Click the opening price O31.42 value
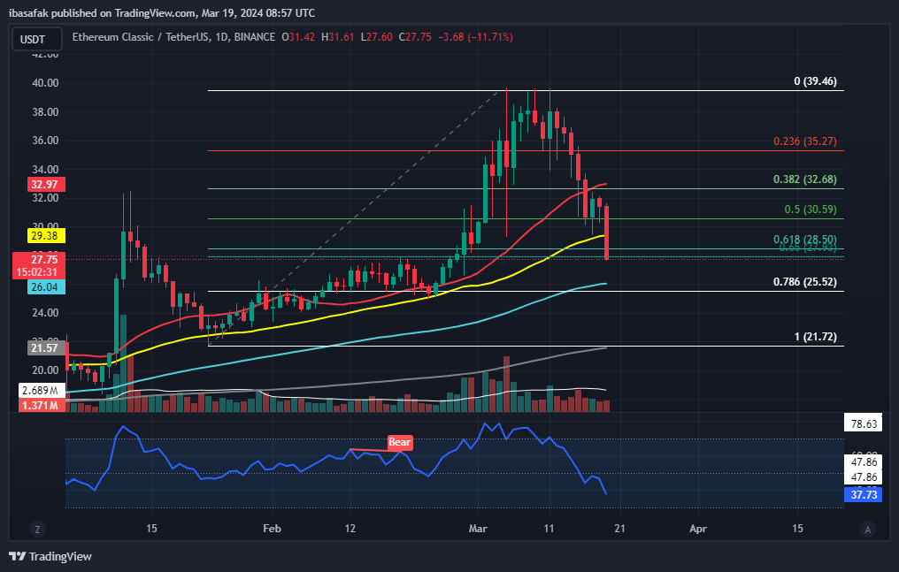Viewport: 899px width, 572px height. pos(298,37)
